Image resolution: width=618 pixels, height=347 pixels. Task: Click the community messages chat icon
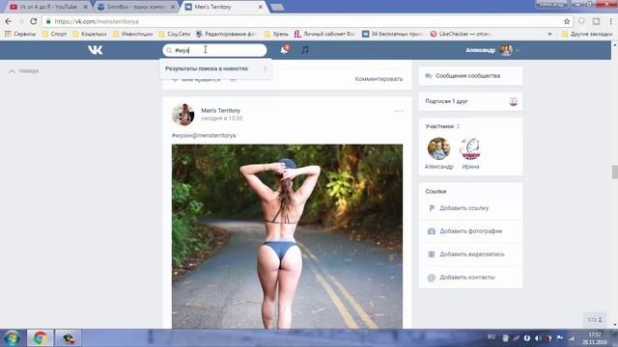point(429,75)
